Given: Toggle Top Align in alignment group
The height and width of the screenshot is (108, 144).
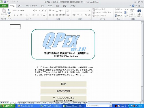Looking at the screenshot, I should coord(50,11).
